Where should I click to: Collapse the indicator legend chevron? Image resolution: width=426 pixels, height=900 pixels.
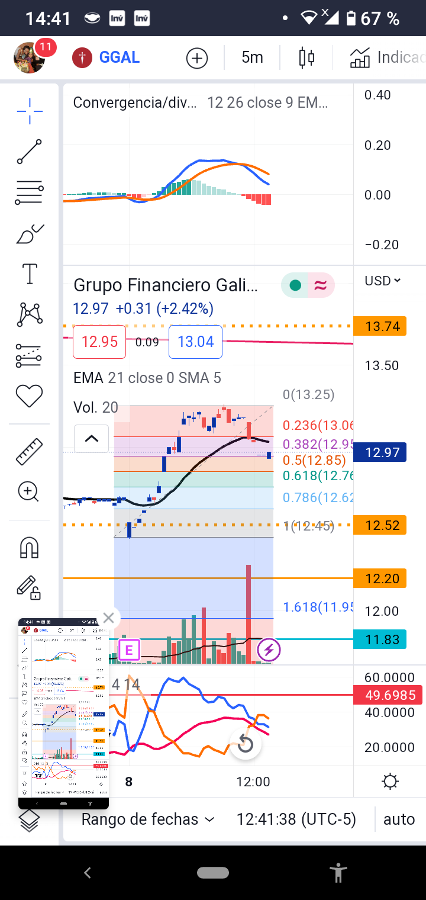click(91, 439)
